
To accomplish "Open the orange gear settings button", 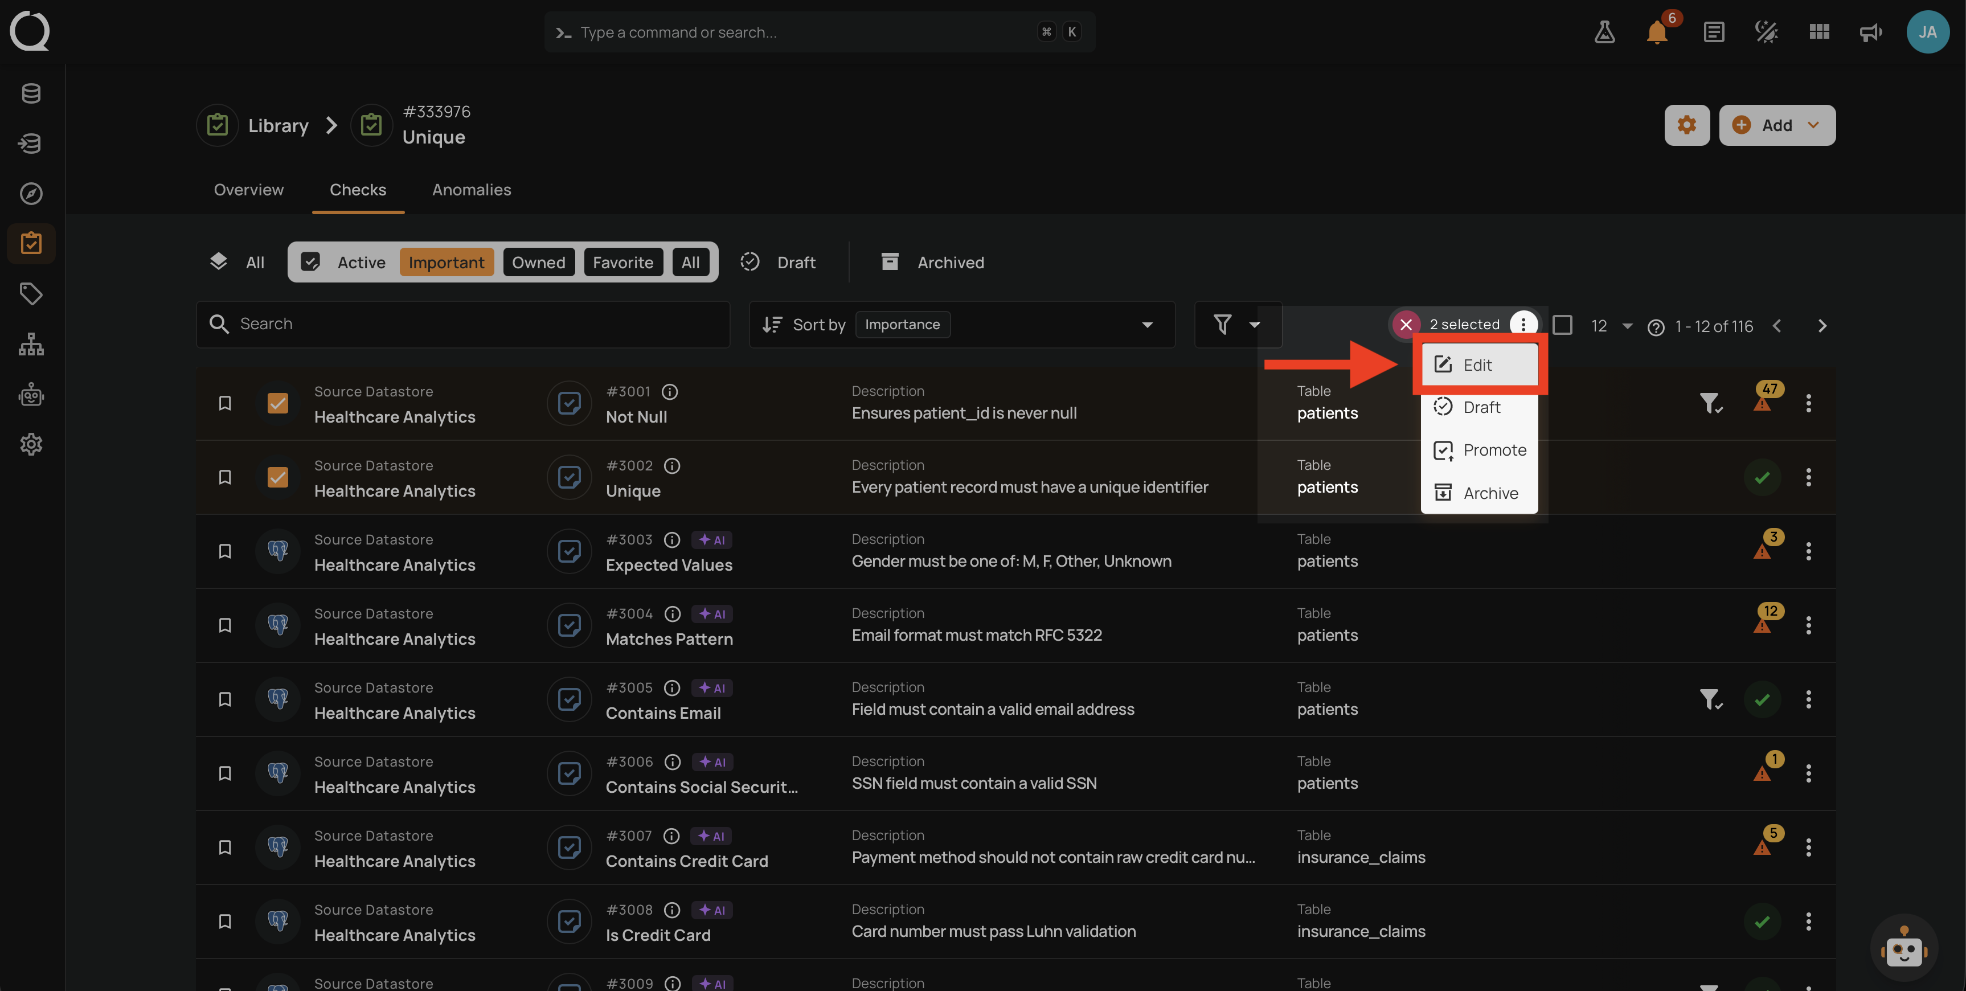I will click(1687, 125).
